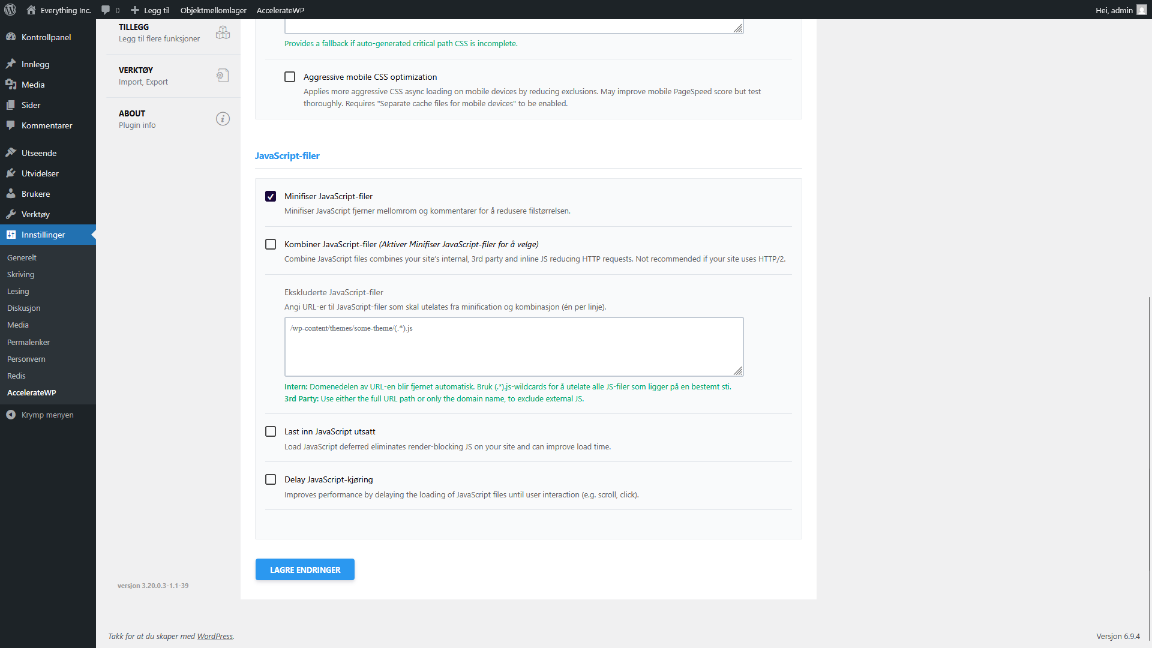Click the versjon 3.20.0.3-1.1-39 text
Screen dimensions: 1152x648
[x=153, y=586]
